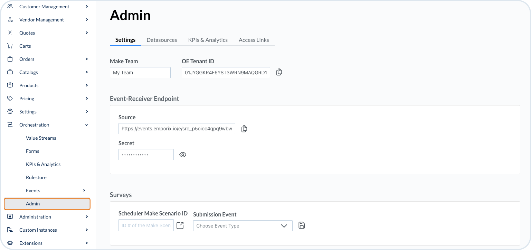Expand the Events submenu arrow
The width and height of the screenshot is (531, 250).
[84, 191]
